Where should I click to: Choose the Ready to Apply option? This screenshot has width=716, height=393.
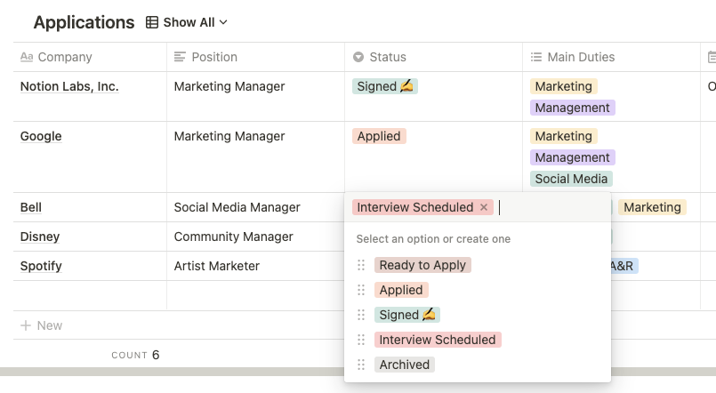422,265
